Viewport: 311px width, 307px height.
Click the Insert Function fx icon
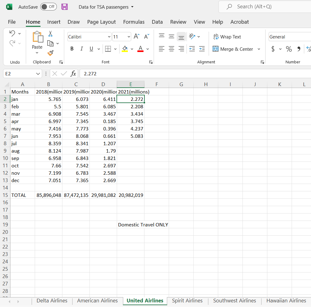tap(73, 74)
